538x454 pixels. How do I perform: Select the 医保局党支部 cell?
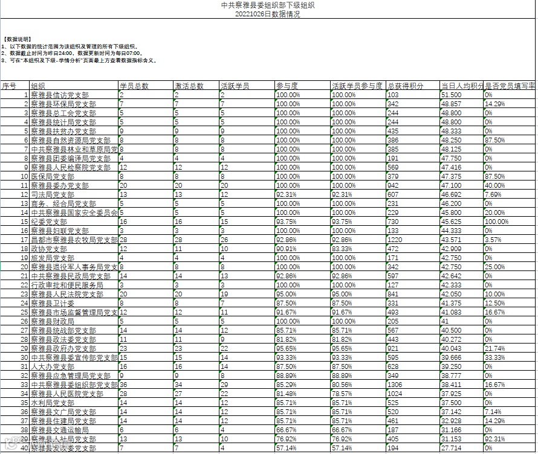click(73, 176)
